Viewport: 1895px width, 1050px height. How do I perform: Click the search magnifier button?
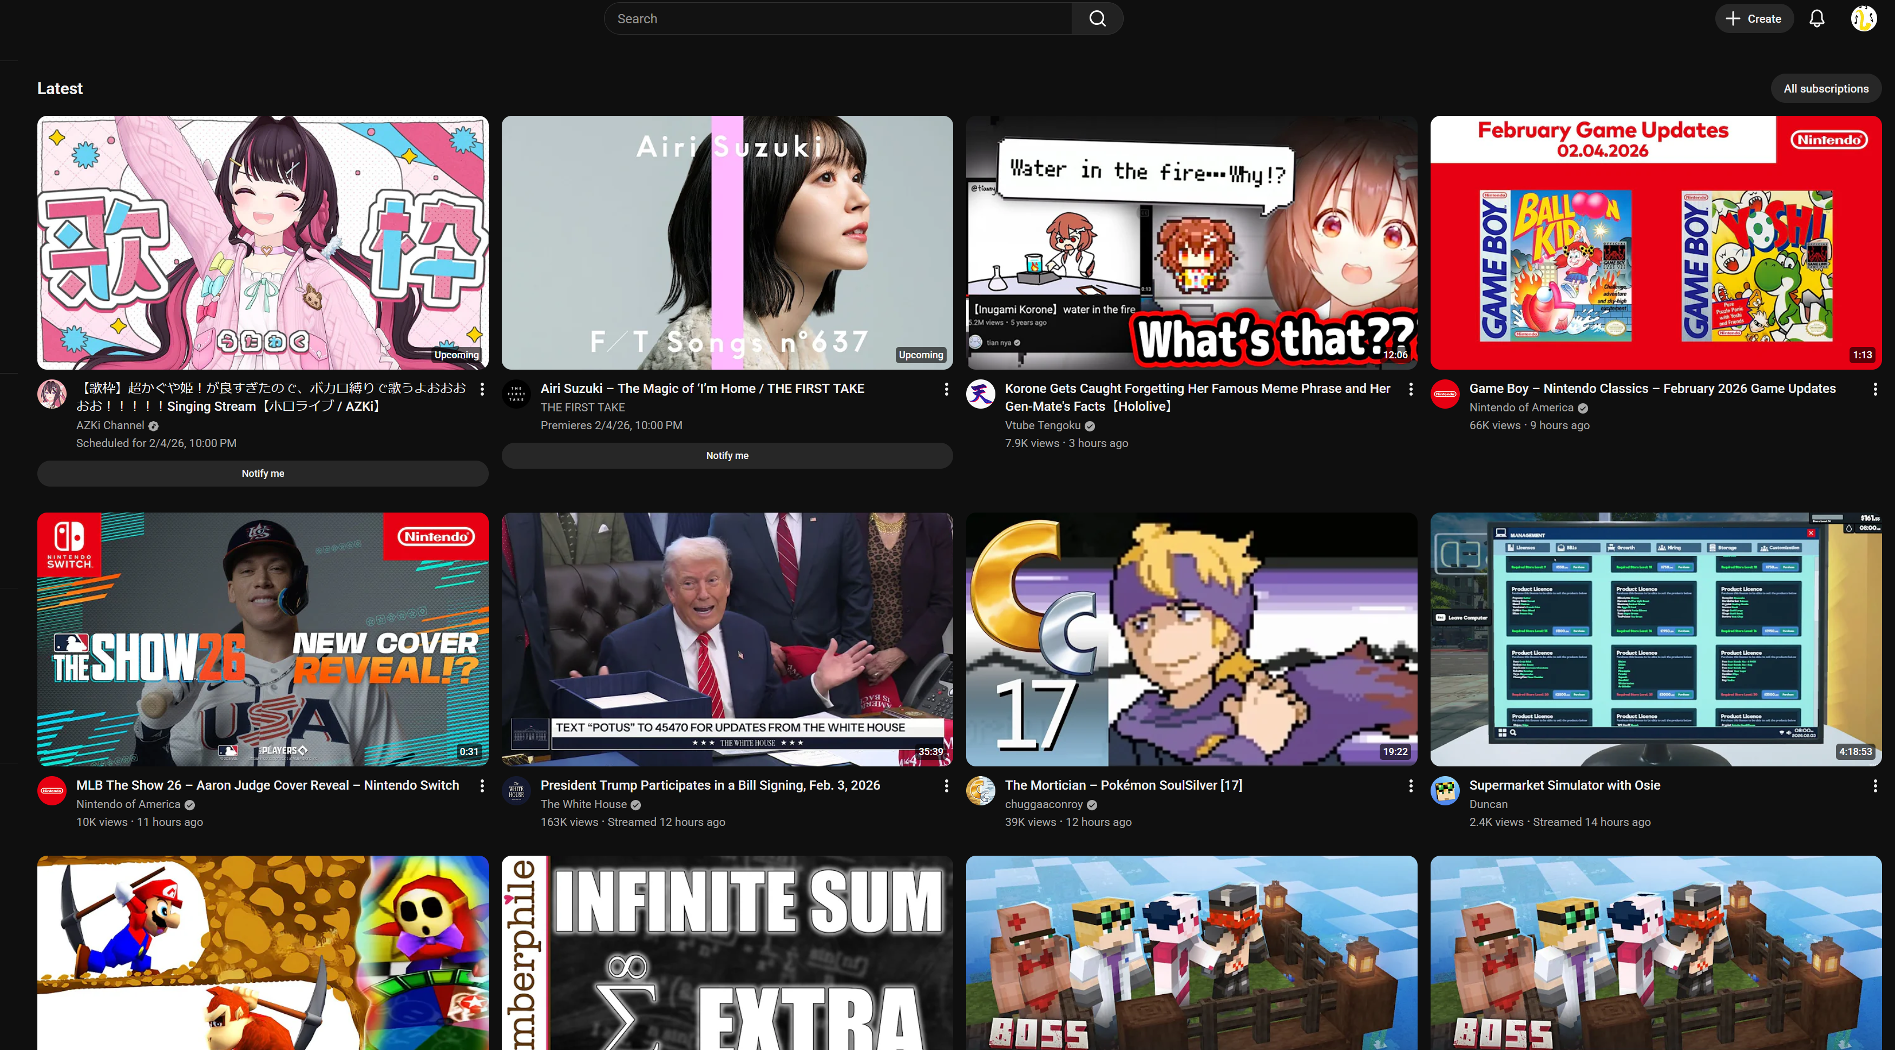click(1097, 18)
